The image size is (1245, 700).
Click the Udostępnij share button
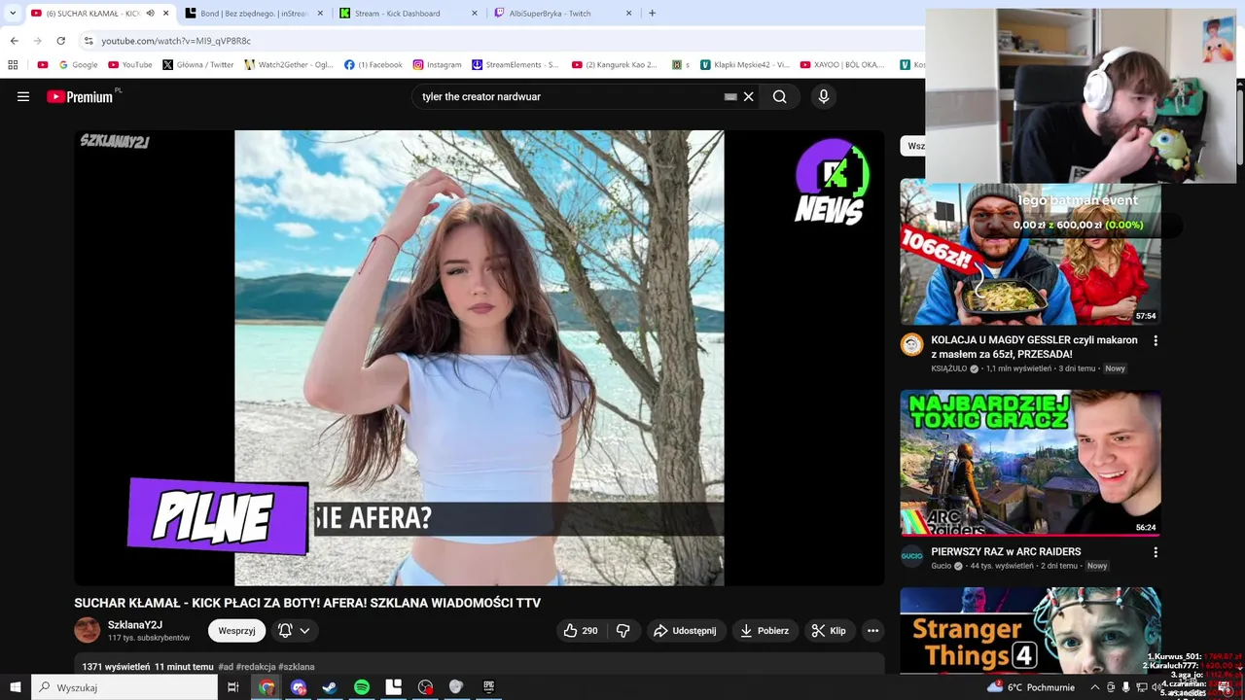[x=685, y=630]
